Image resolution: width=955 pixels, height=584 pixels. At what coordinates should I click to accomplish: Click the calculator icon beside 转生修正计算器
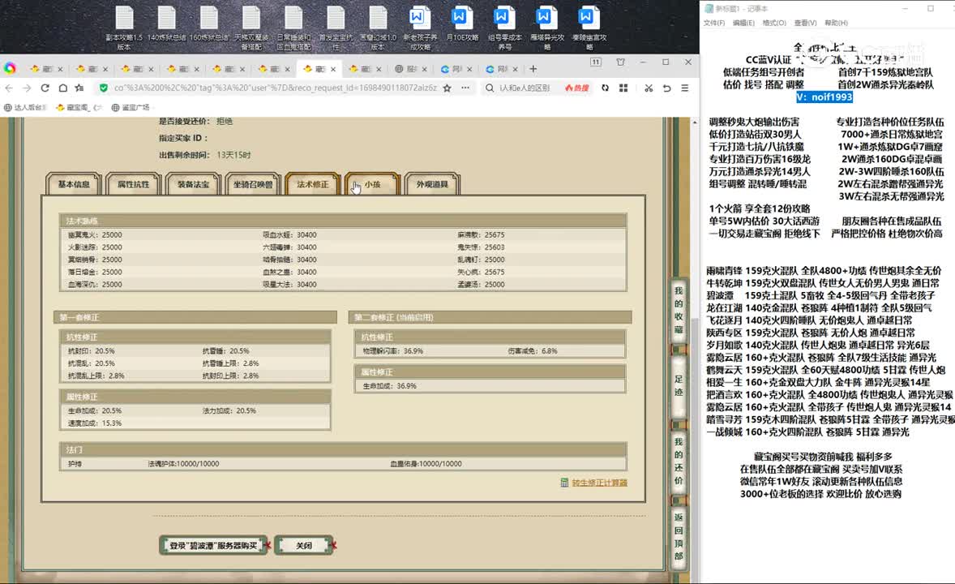pos(564,483)
